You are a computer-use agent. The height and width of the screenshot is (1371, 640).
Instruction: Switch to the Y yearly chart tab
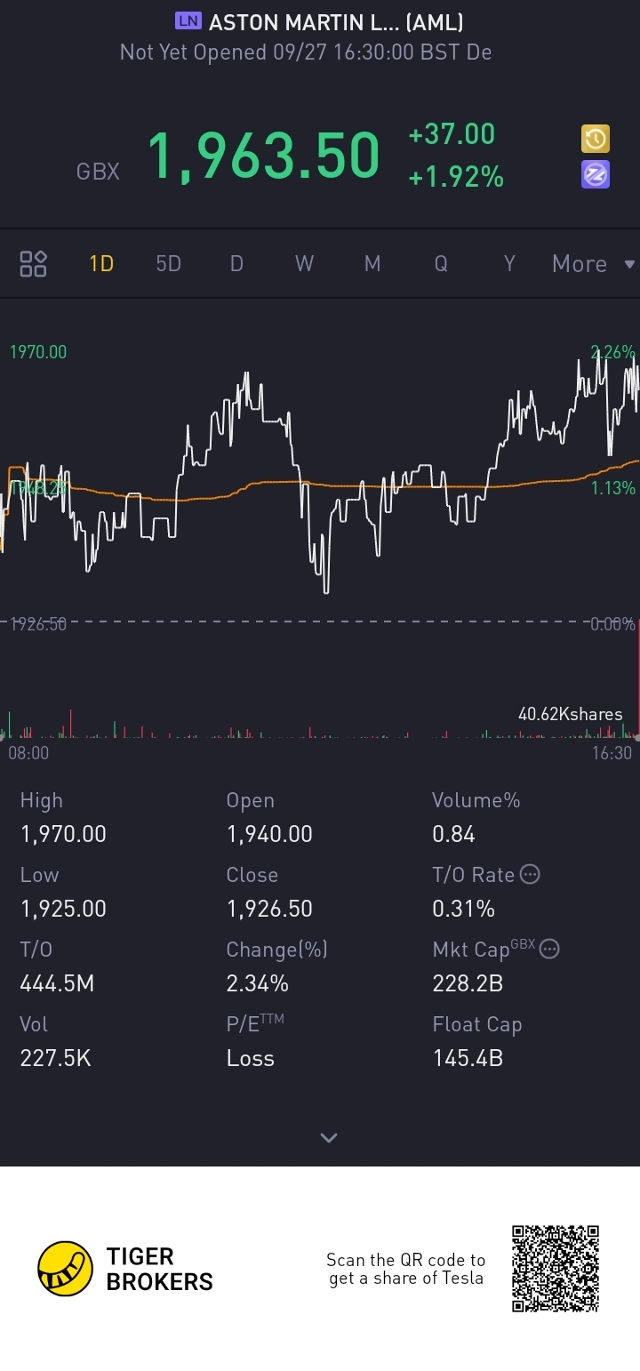tap(509, 264)
